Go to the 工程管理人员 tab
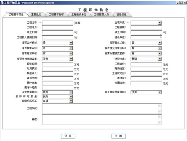This screenshot has height=141, width=187. 101,14
